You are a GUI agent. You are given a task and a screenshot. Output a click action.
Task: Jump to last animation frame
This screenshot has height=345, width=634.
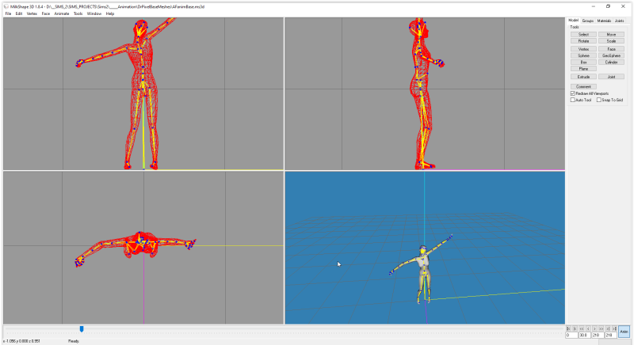(x=614, y=328)
